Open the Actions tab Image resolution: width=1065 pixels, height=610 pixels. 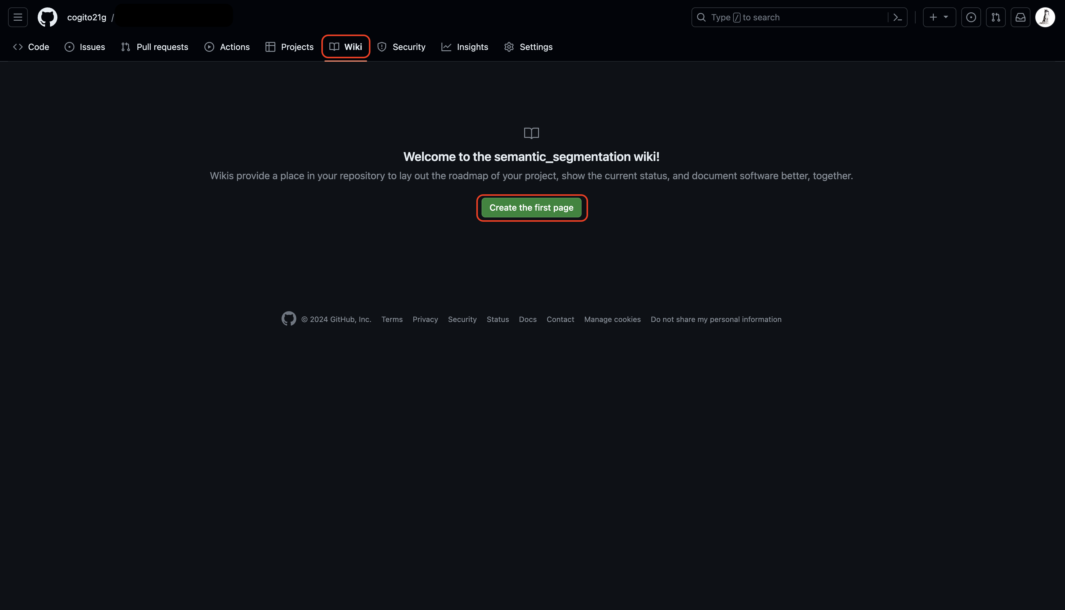[x=227, y=47]
